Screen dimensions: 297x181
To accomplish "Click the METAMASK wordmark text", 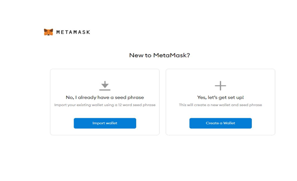I will pyautogui.click(x=73, y=32).
